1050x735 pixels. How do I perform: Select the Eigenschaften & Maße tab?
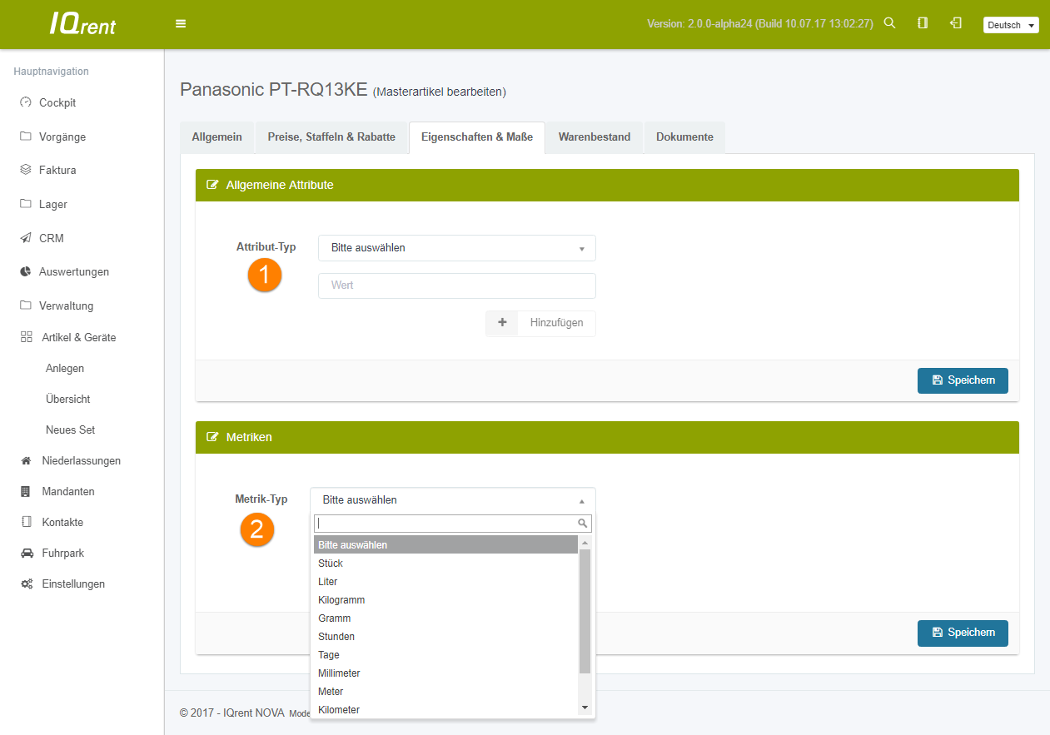tap(477, 137)
